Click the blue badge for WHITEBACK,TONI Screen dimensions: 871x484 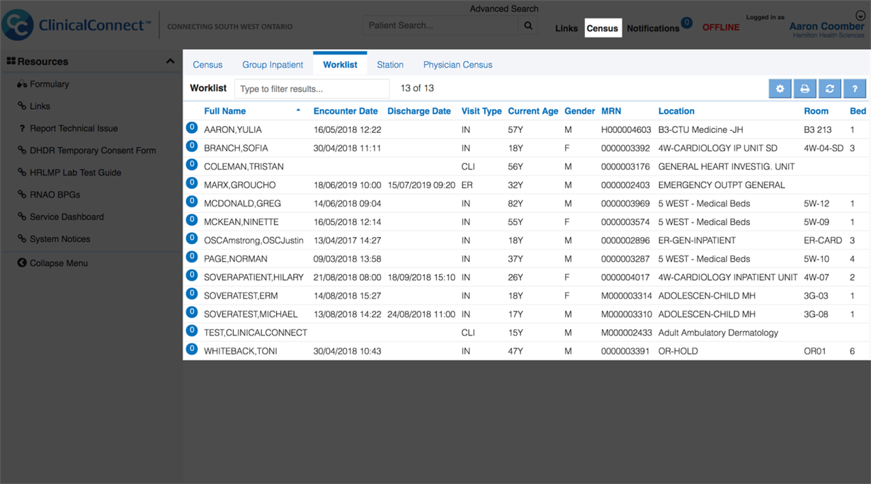[191, 348]
